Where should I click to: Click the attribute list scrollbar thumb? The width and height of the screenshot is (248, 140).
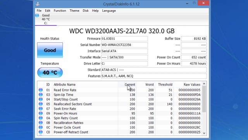[x=204, y=99]
